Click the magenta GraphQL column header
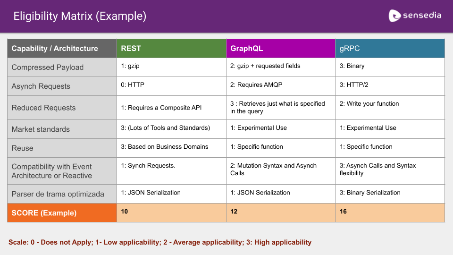 (280, 49)
